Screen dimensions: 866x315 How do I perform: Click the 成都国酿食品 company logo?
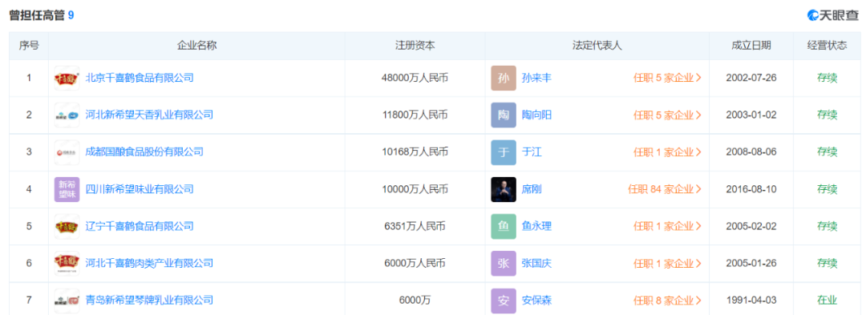(67, 152)
